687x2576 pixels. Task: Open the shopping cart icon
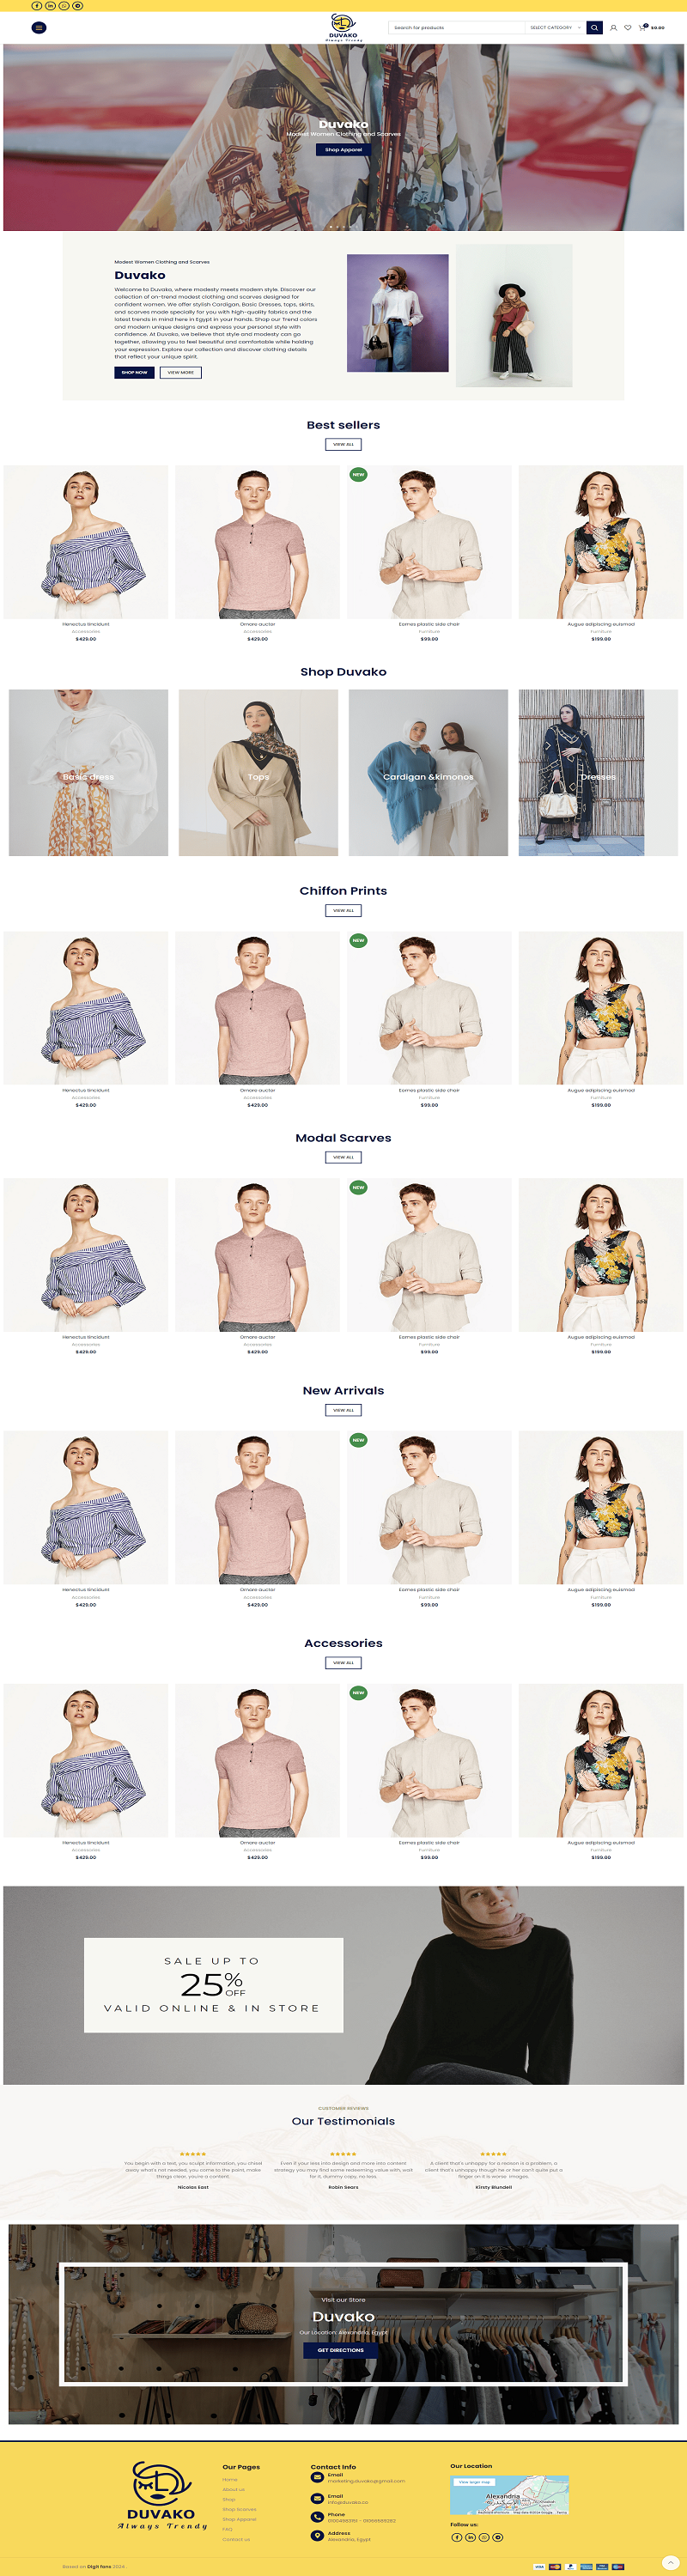(642, 28)
